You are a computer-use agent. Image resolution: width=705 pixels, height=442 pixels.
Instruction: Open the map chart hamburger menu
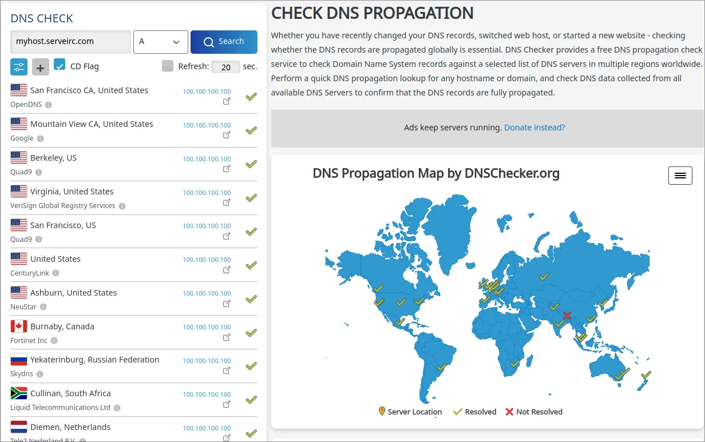(x=680, y=176)
